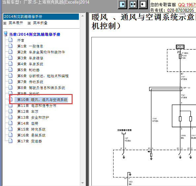196x186 pixels.
Task: Click the page icon for 第16章 悬架系统
Action: pos(11,135)
